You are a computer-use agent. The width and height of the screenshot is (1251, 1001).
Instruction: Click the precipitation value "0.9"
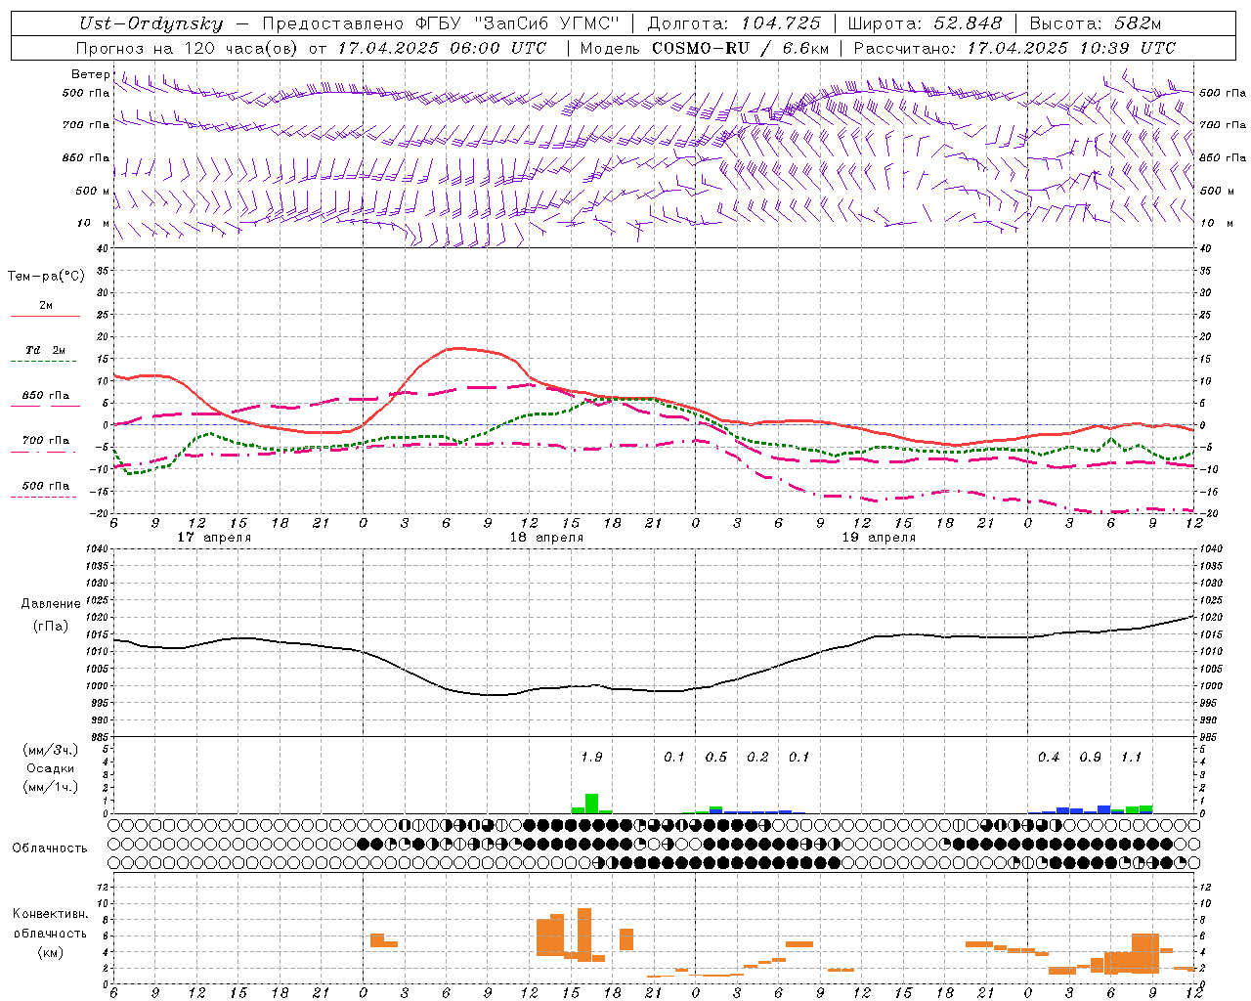point(1090,757)
